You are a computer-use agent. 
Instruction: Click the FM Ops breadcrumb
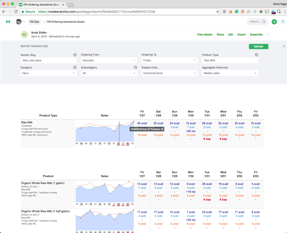pyautogui.click(x=34, y=22)
